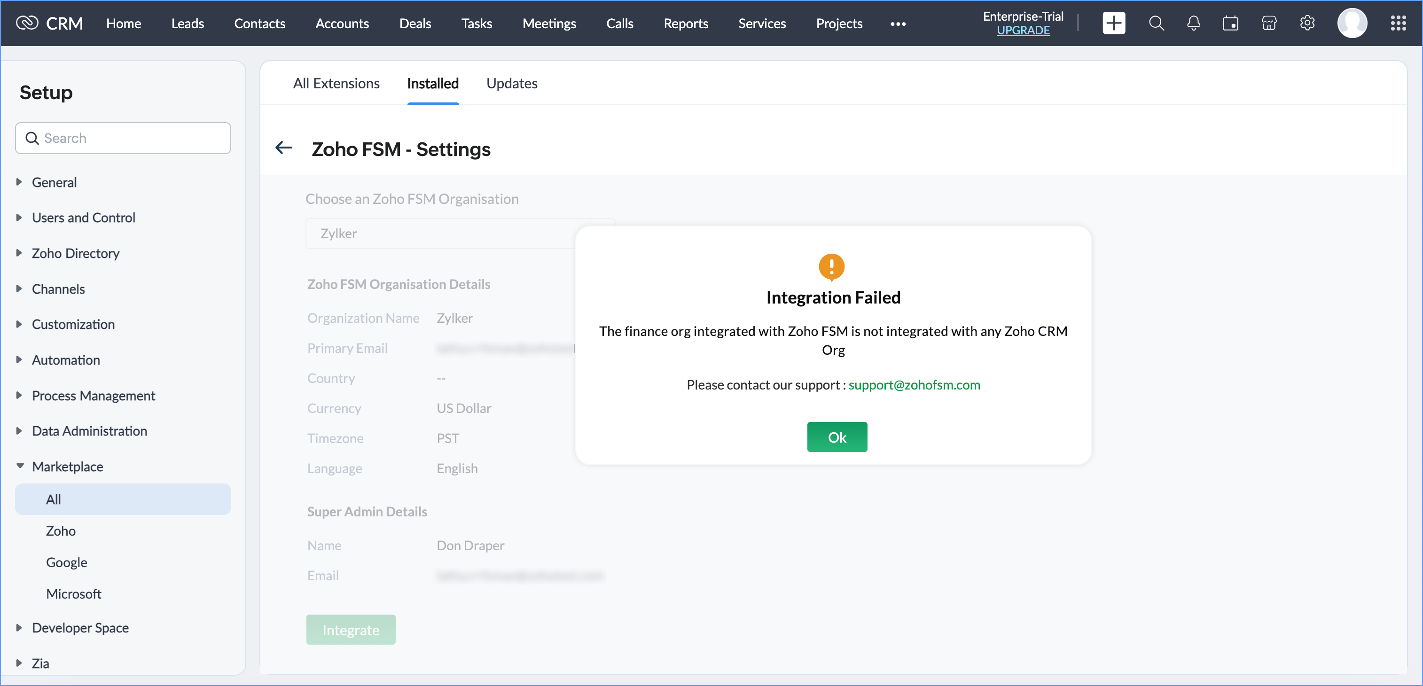Open the calendar icon in top bar
This screenshot has width=1423, height=686.
1230,23
